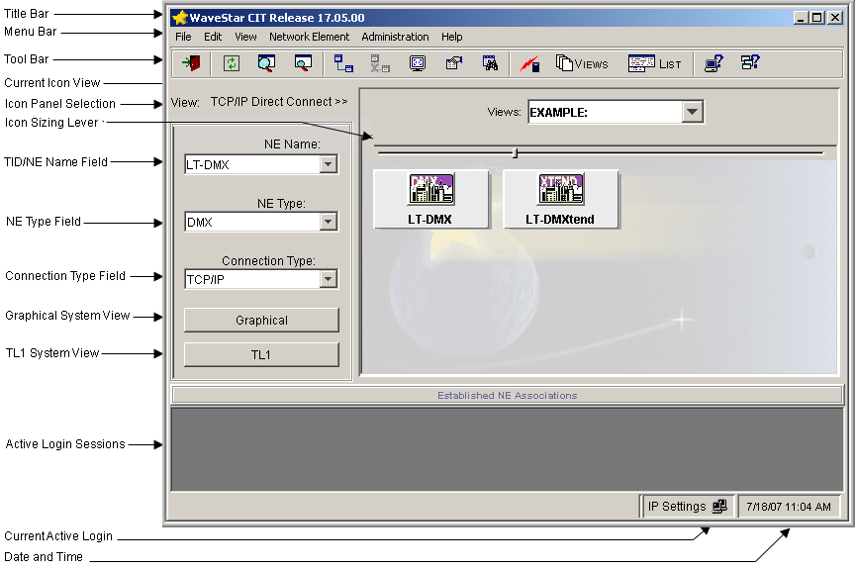Close the WaveStar CIT window
Viewport: 855px width, 570px height.
pyautogui.click(x=835, y=18)
